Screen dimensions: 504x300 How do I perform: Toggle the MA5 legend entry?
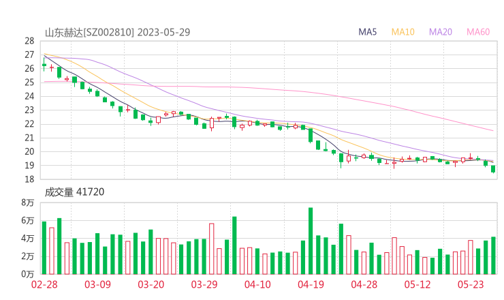pos(368,32)
